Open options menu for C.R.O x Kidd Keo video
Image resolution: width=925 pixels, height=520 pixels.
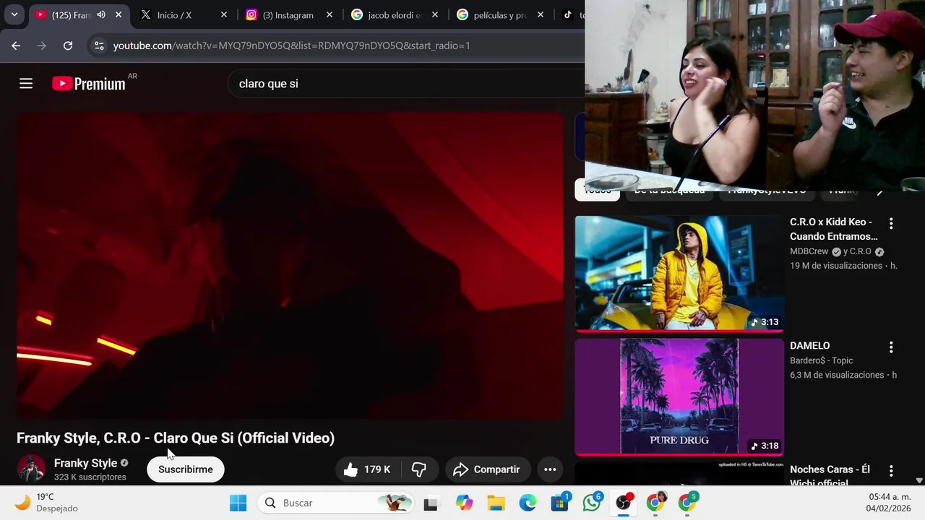coord(891,224)
